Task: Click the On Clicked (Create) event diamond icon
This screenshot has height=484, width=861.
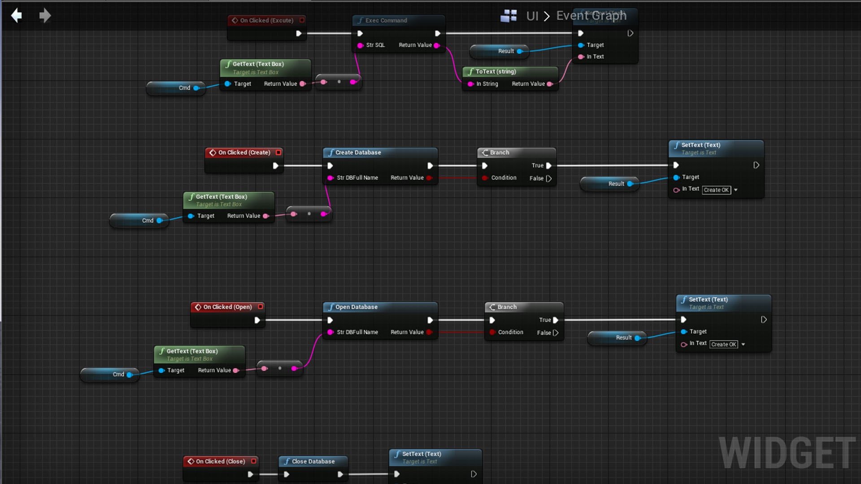Action: (x=213, y=152)
